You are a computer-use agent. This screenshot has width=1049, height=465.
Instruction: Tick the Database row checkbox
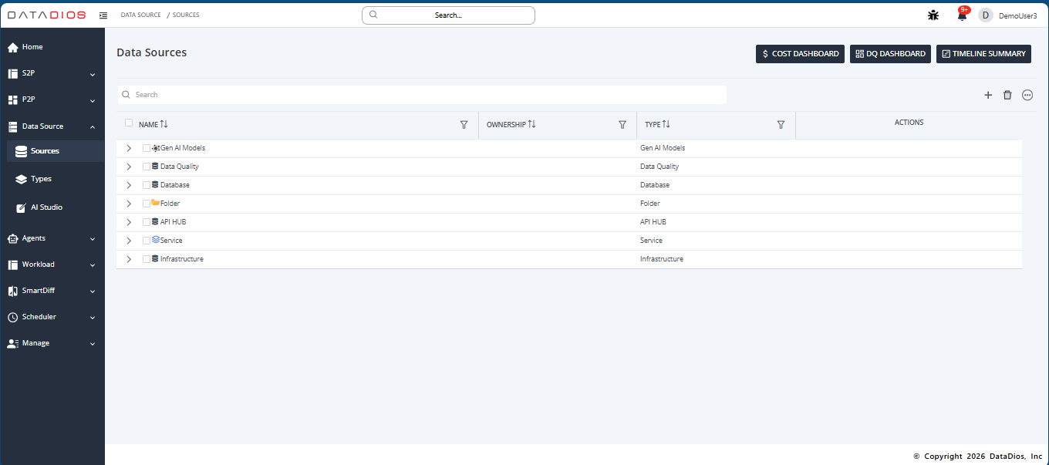coord(147,185)
